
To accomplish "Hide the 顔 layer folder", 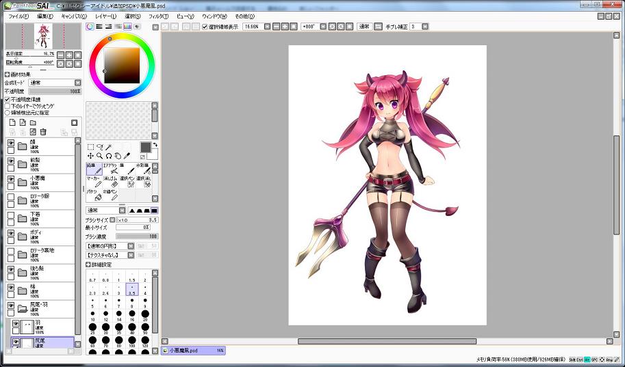I will [11, 145].
